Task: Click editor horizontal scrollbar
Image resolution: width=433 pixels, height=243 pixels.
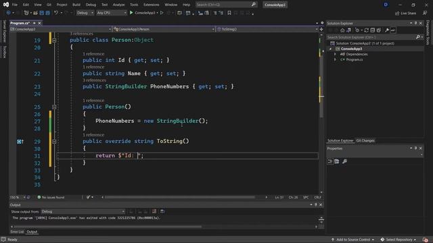Action: point(180,197)
